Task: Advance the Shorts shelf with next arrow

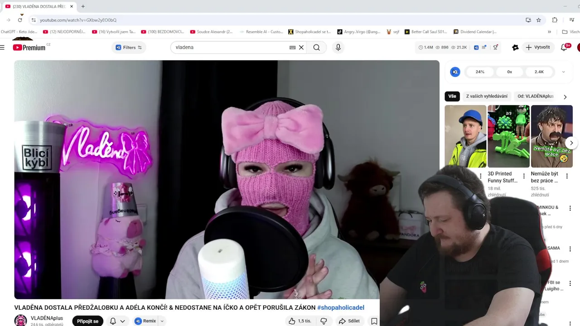Action: [x=571, y=143]
